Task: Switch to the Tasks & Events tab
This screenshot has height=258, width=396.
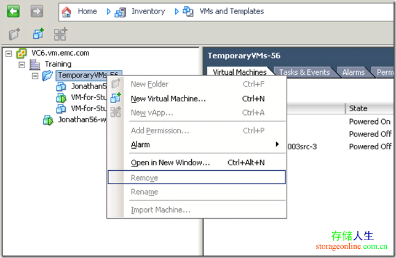Action: [305, 72]
